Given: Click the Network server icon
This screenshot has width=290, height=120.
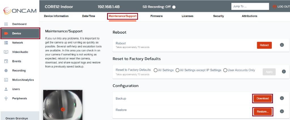Looking at the screenshot, I should [6, 43].
